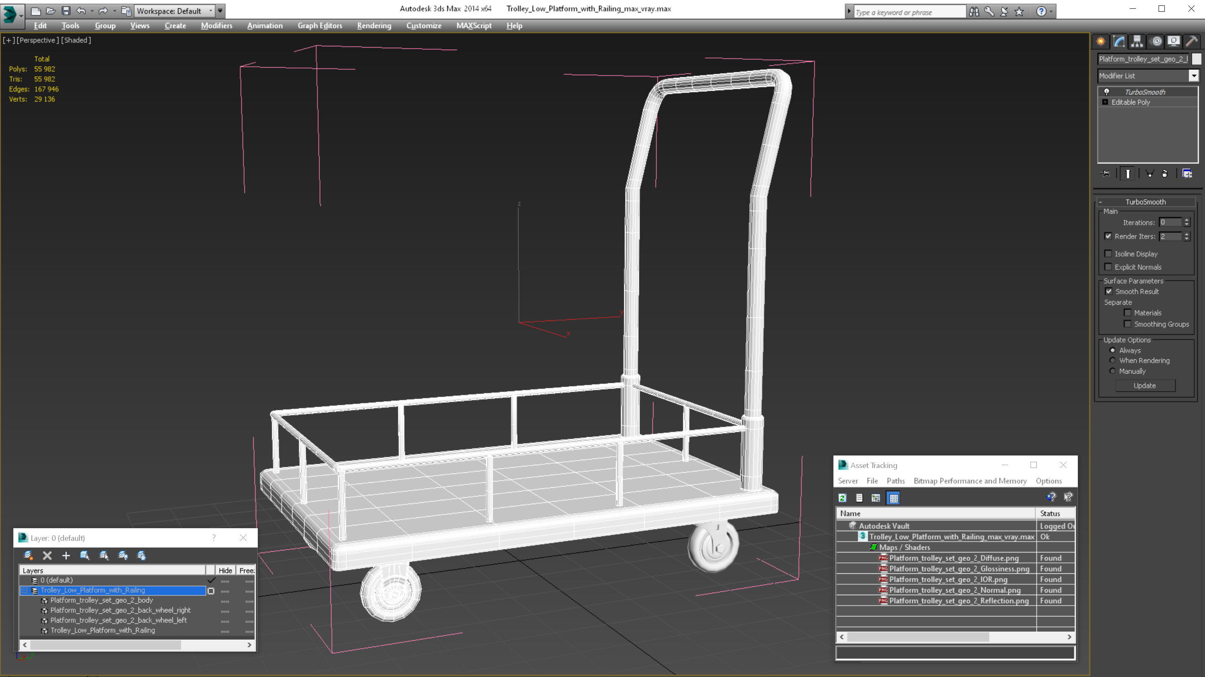Click Configure Modifier Sets icon

tap(1187, 174)
